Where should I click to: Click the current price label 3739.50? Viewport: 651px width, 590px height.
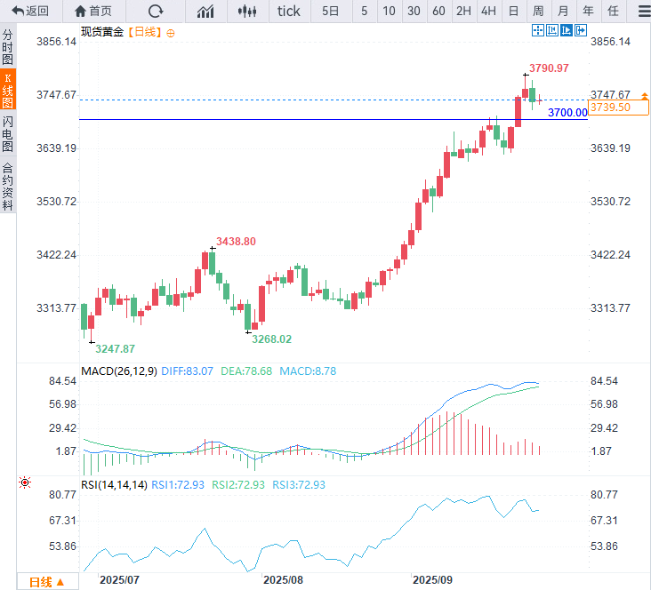(x=618, y=108)
